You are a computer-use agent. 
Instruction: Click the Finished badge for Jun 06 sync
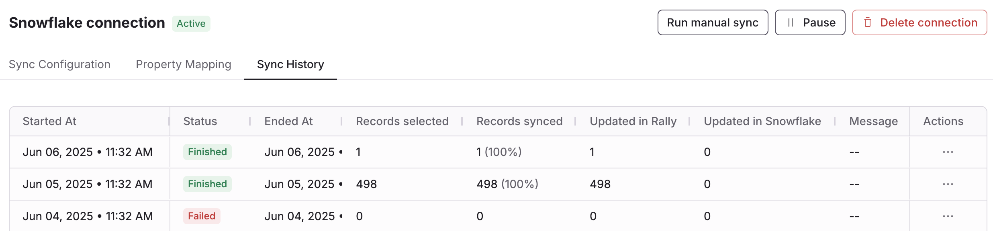point(207,152)
